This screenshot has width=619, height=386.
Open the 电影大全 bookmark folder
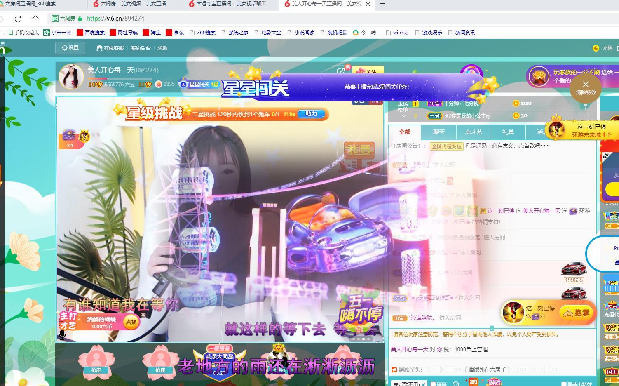(268, 32)
